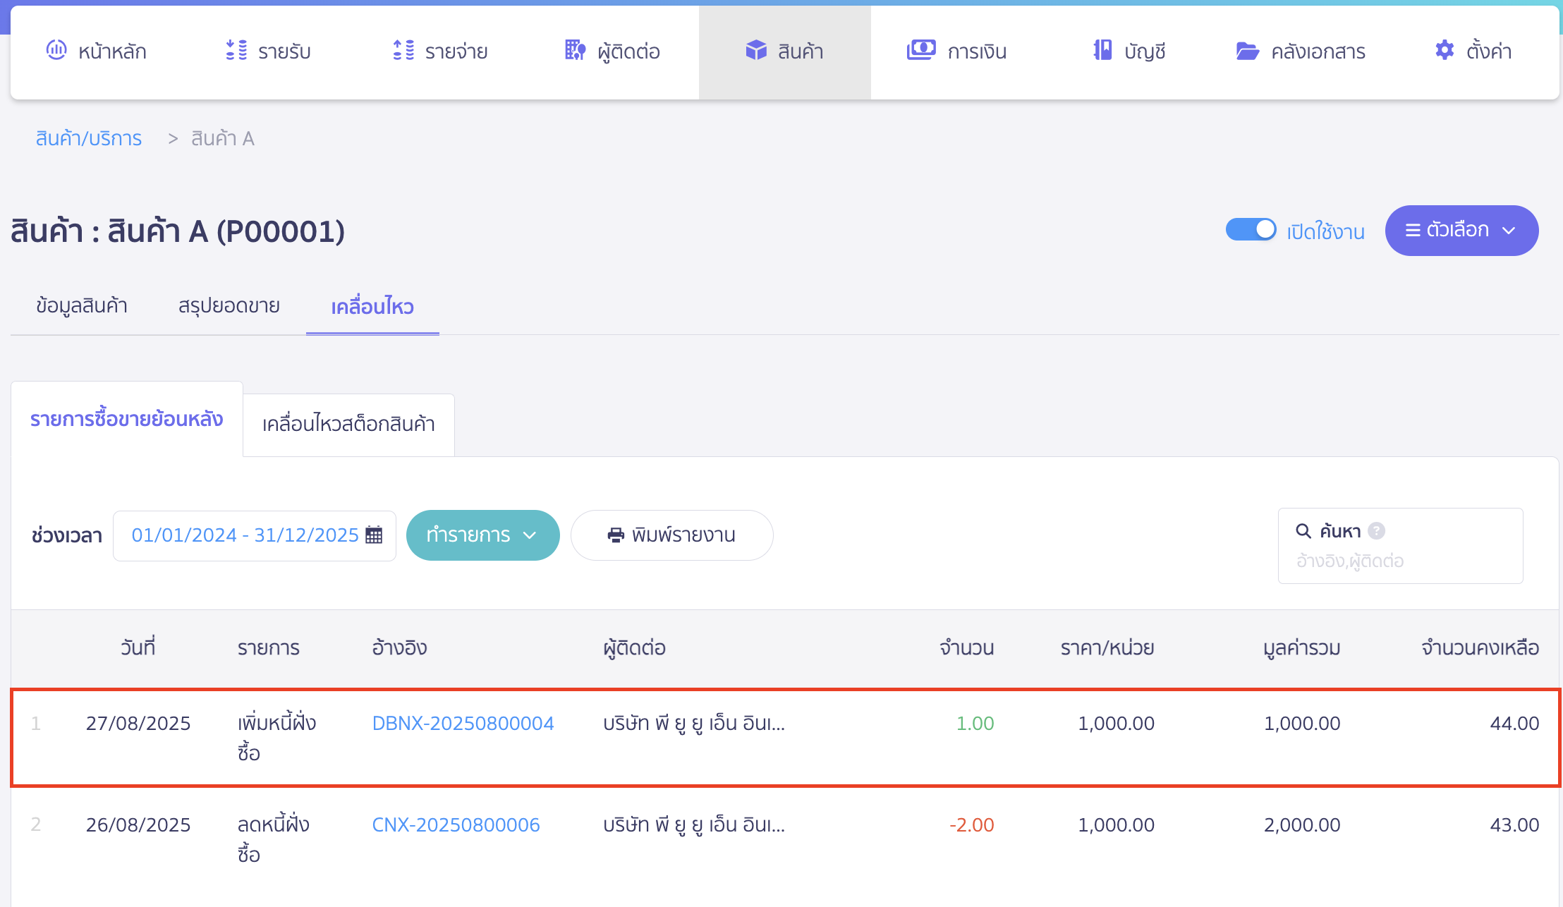Open the การเงิน menu
This screenshot has width=1563, height=907.
point(956,51)
